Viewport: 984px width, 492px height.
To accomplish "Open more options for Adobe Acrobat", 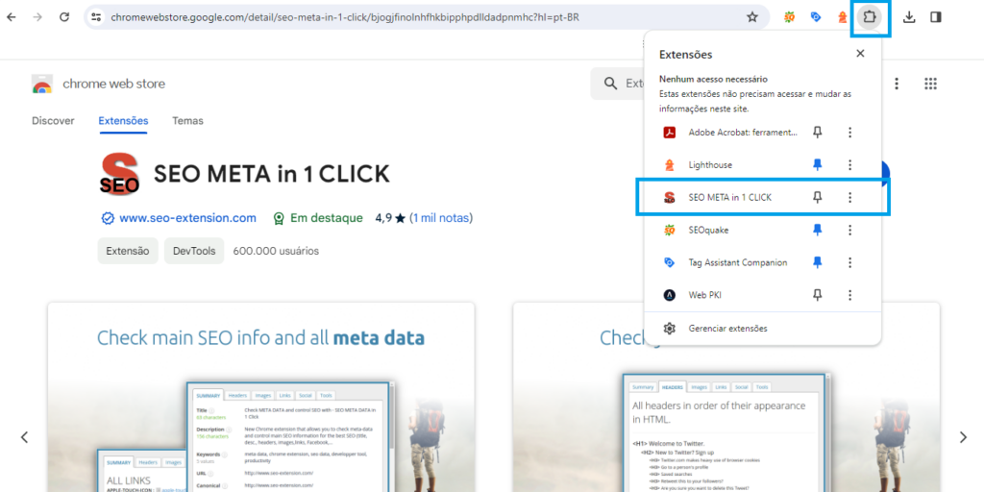I will click(849, 133).
